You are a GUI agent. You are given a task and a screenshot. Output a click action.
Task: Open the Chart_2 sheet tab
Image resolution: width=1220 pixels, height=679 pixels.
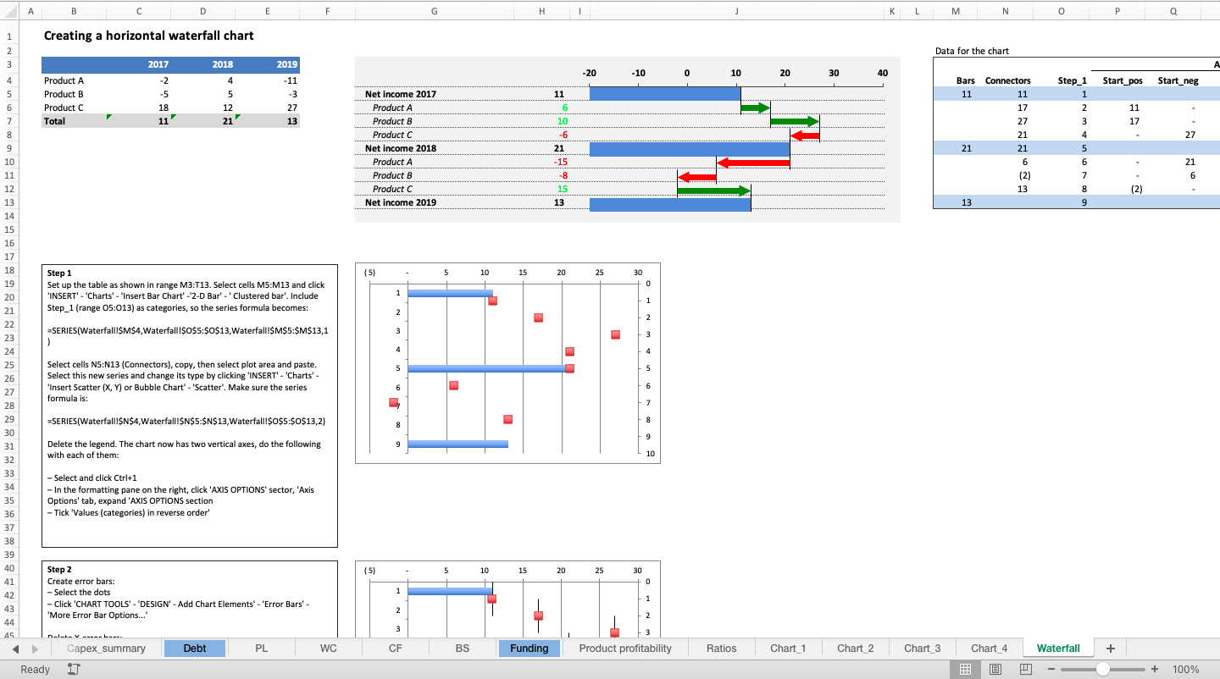855,649
